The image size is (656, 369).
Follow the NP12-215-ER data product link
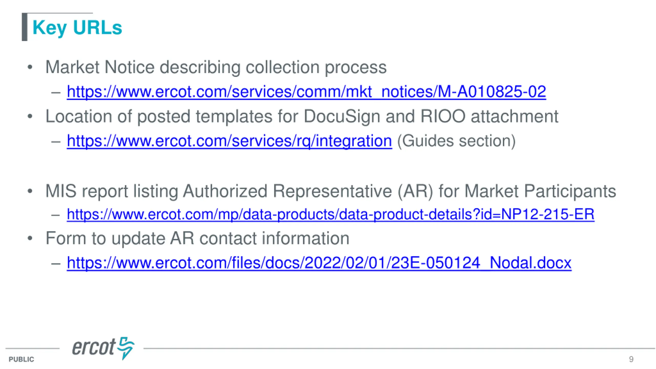330,214
